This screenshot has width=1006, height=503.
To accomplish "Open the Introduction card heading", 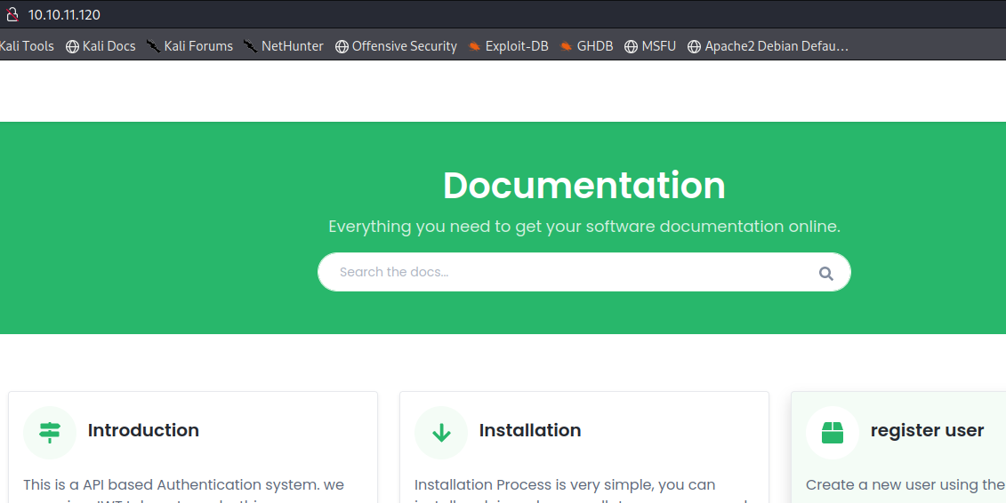I will click(x=143, y=430).
